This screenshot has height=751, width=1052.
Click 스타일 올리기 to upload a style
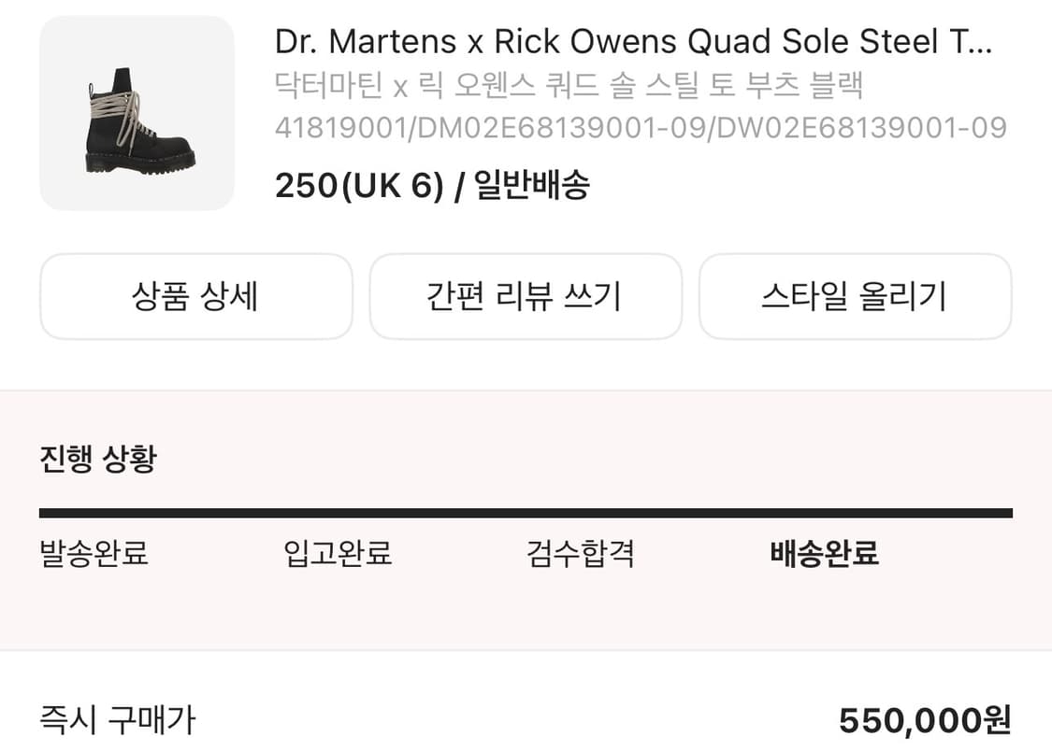(x=857, y=296)
